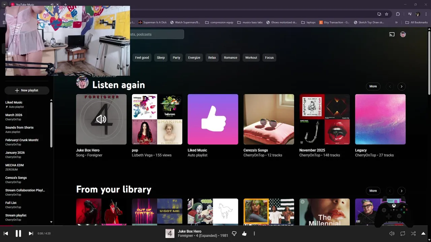The width and height of the screenshot is (431, 242).
Task: Pause the current song
Action: tap(18, 233)
